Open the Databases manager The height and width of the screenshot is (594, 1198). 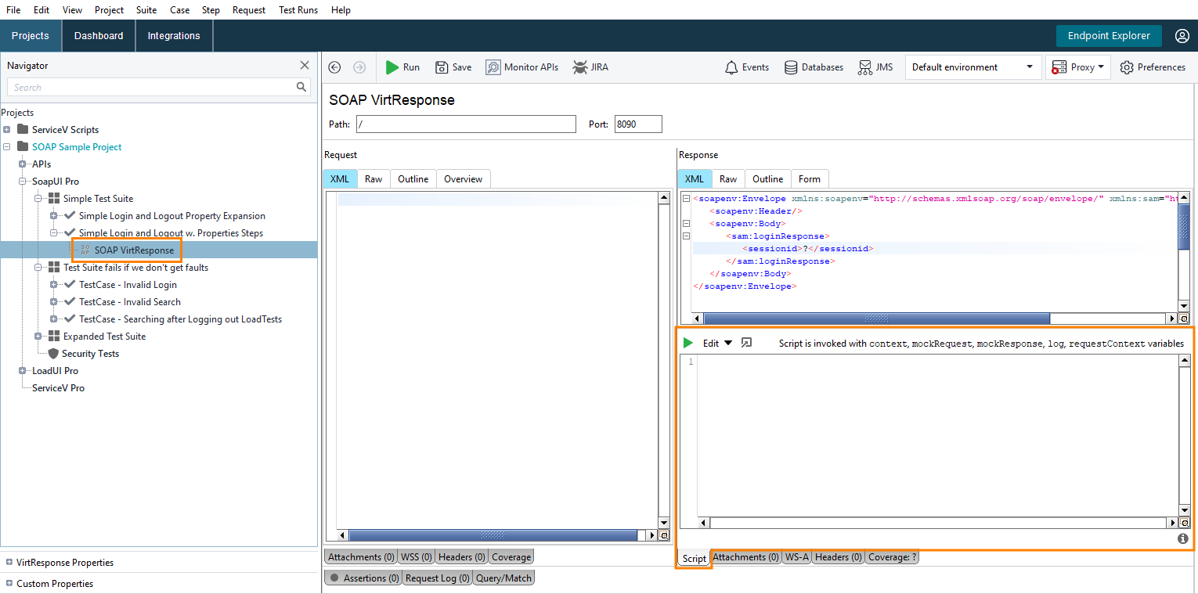(814, 67)
